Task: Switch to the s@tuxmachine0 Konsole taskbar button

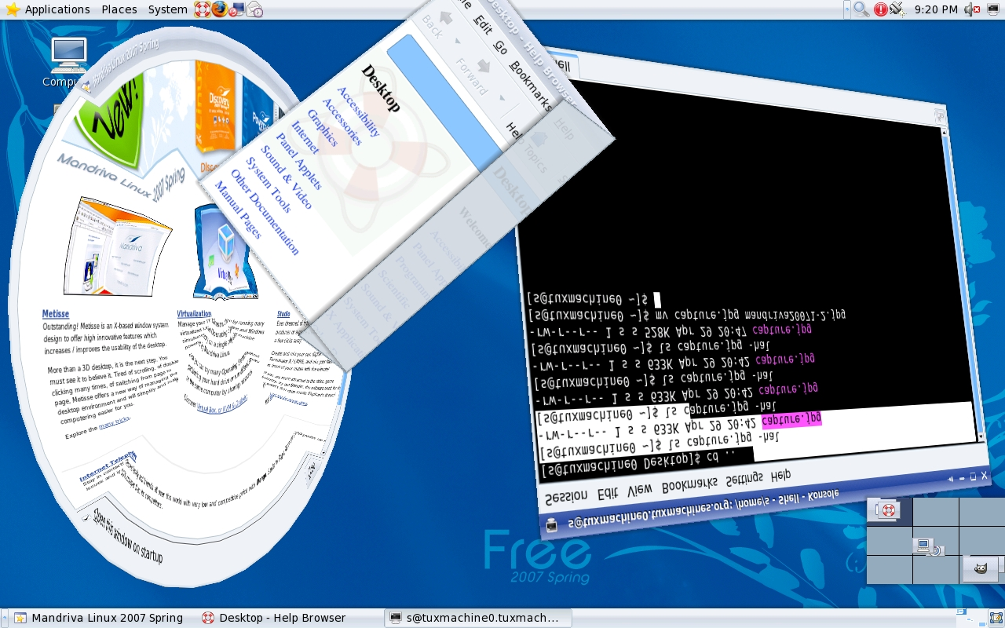Action: click(479, 618)
